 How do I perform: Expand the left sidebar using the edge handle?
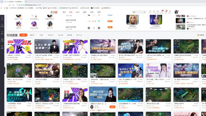click(5, 70)
